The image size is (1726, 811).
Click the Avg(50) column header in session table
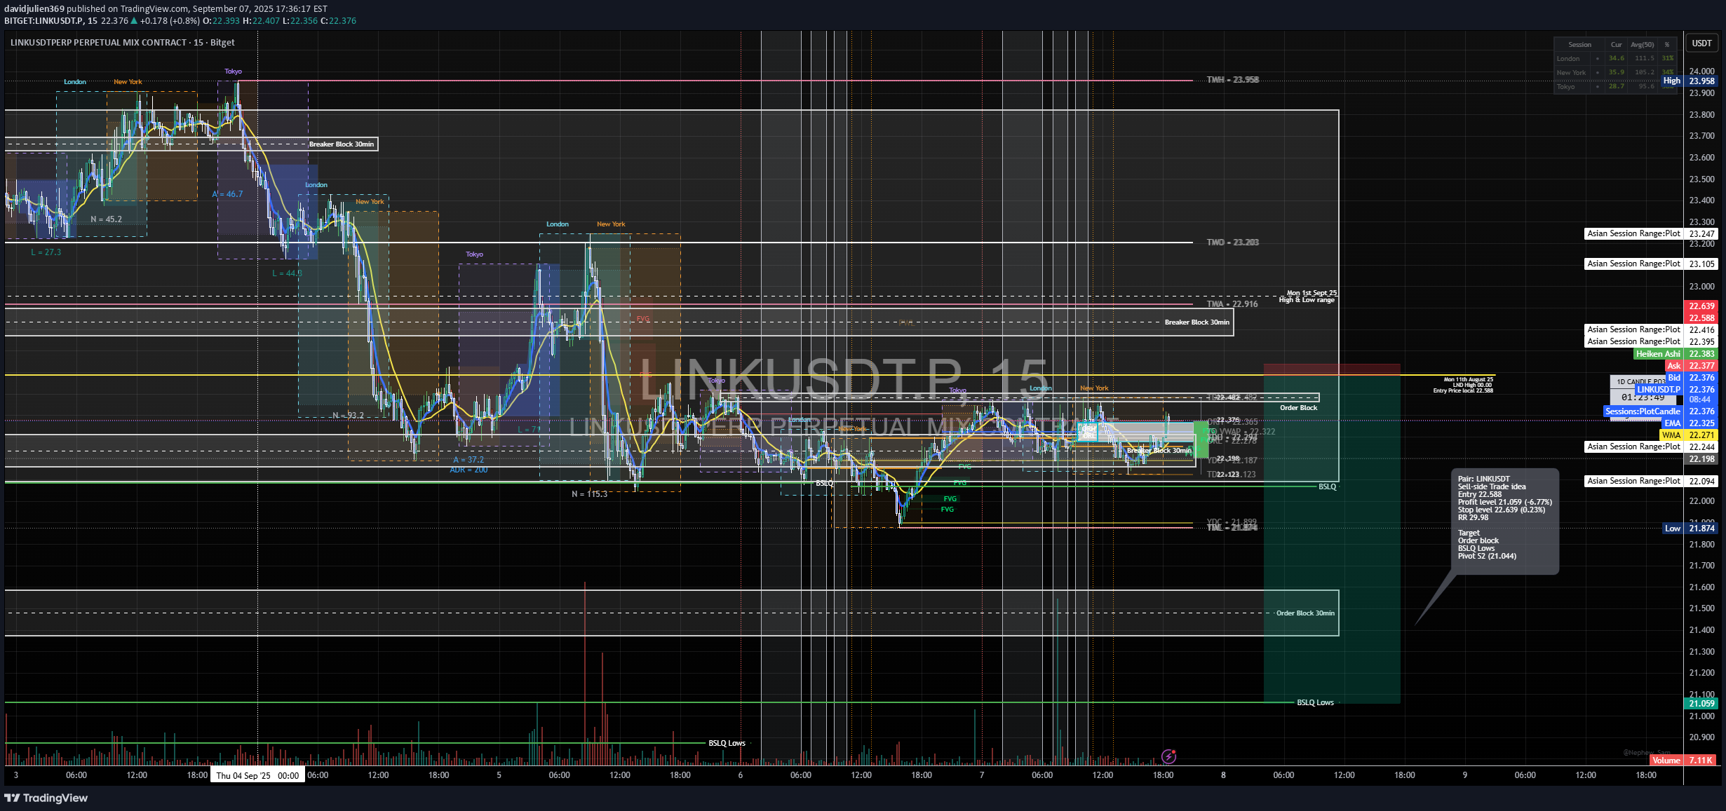1643,44
